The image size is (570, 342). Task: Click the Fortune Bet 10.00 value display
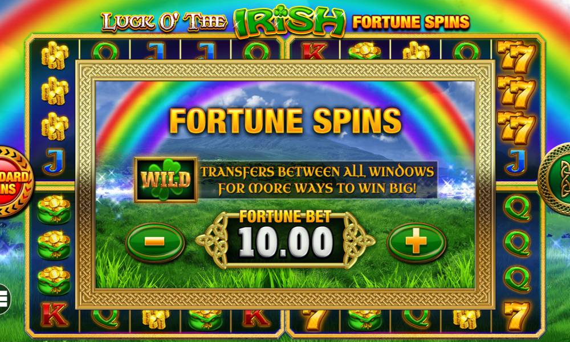click(x=286, y=240)
